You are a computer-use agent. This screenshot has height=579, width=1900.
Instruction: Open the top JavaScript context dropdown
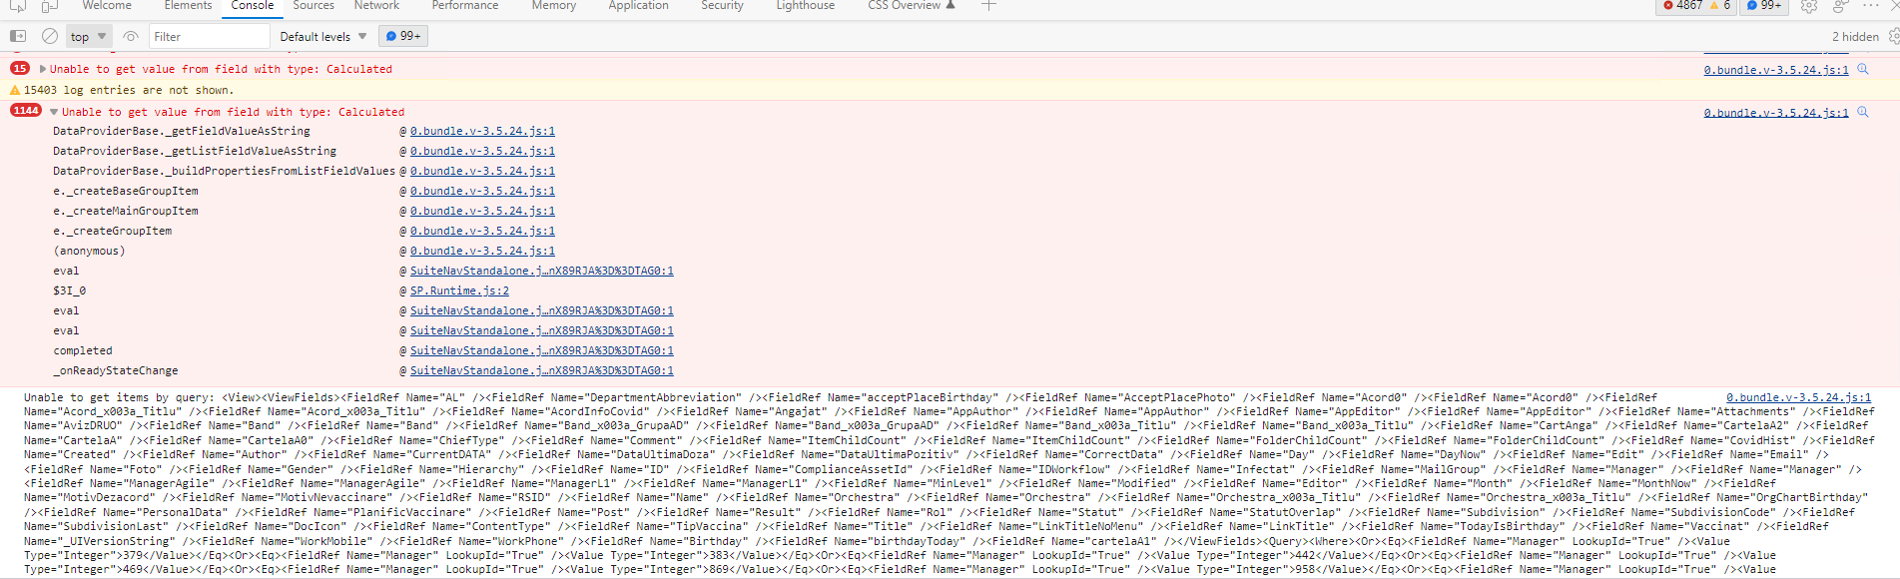pyautogui.click(x=88, y=37)
